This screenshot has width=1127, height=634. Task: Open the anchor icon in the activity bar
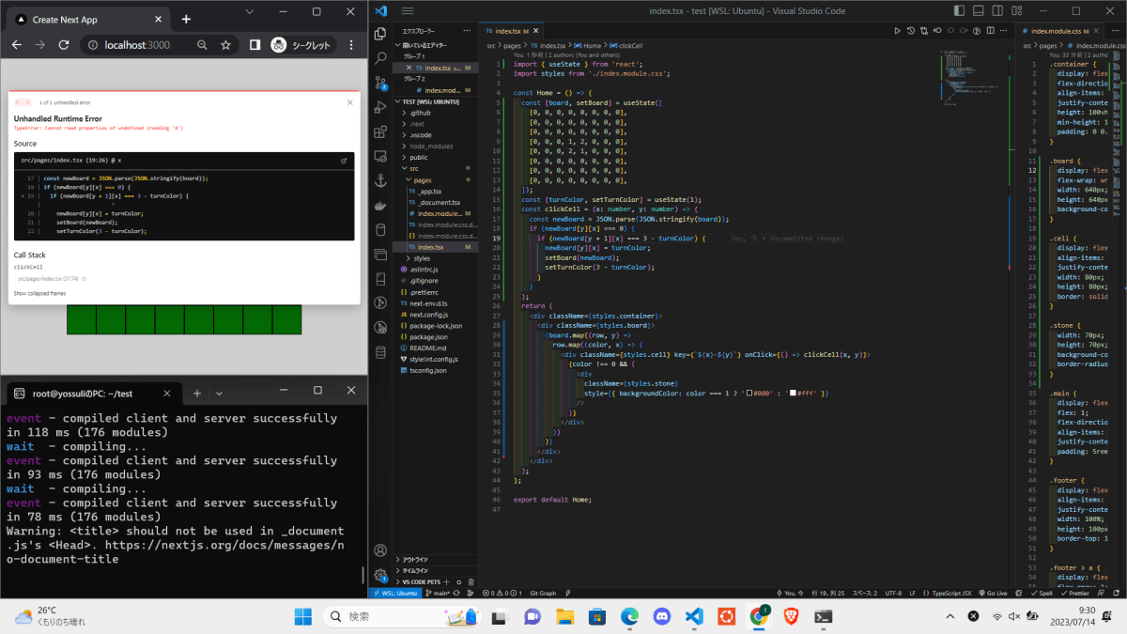380,181
